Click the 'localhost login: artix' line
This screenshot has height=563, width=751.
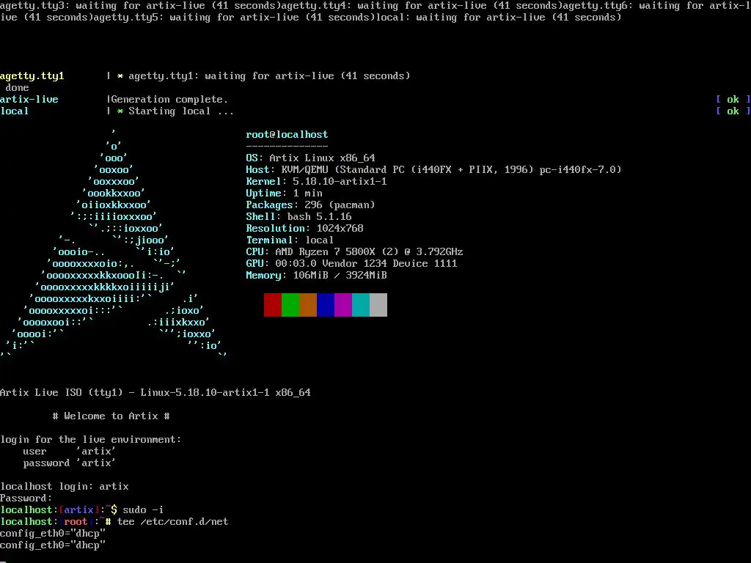[x=65, y=487]
